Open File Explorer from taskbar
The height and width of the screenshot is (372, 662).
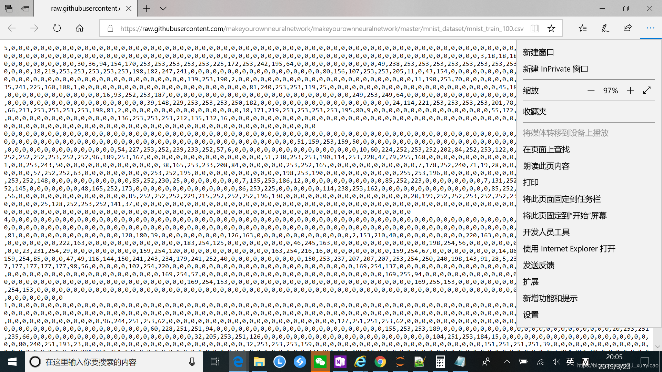pyautogui.click(x=259, y=362)
